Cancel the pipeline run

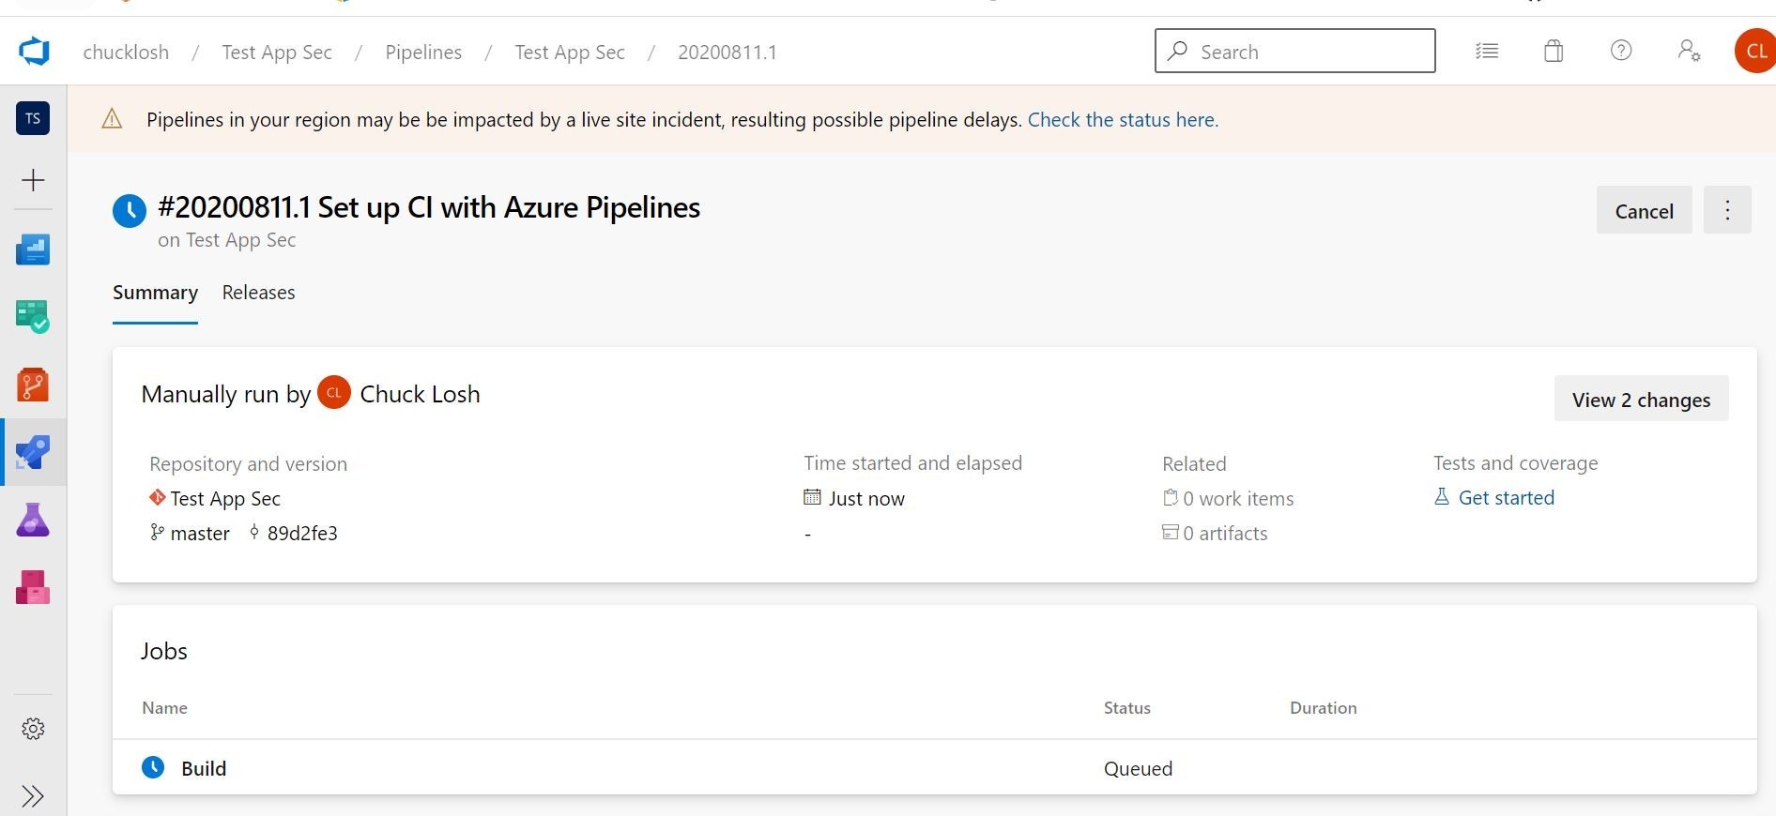click(x=1644, y=210)
